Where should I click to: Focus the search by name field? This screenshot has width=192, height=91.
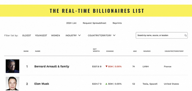click(162, 35)
